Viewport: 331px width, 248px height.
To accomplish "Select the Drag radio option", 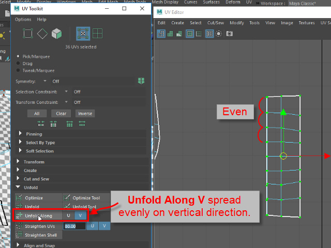I will pos(19,63).
